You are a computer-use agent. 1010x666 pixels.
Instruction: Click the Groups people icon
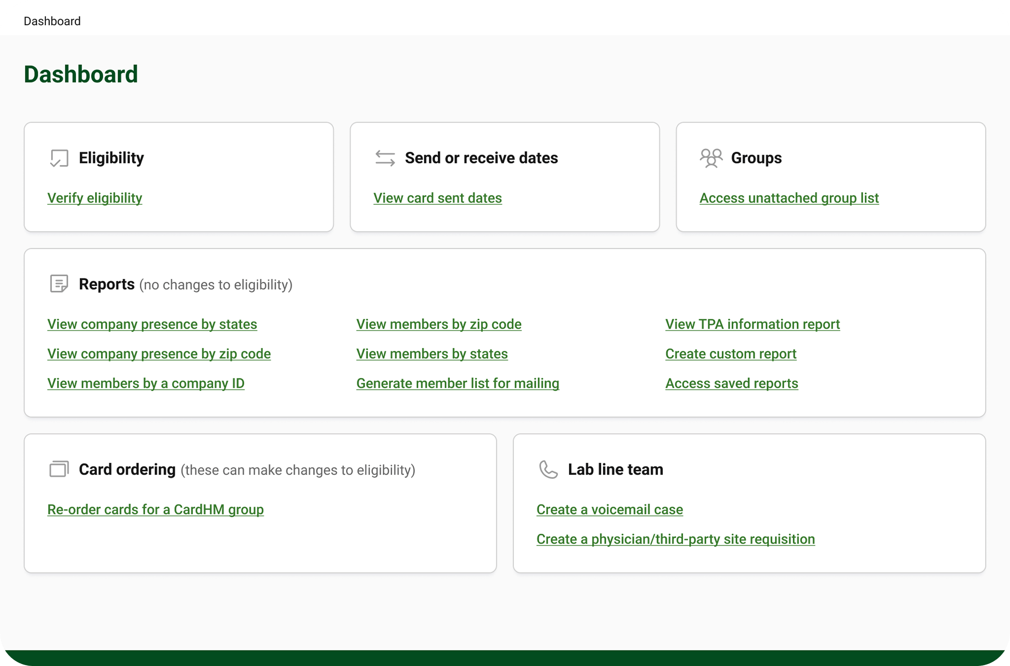(711, 158)
